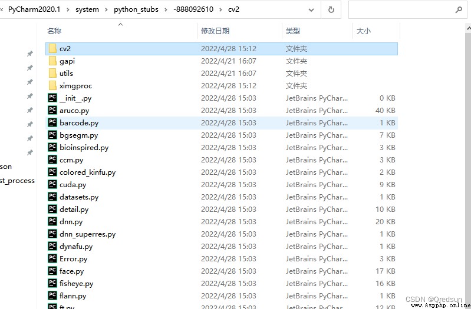The height and width of the screenshot is (309, 471).
Task: Click the 20 KB size of dnn.py
Action: pyautogui.click(x=385, y=221)
